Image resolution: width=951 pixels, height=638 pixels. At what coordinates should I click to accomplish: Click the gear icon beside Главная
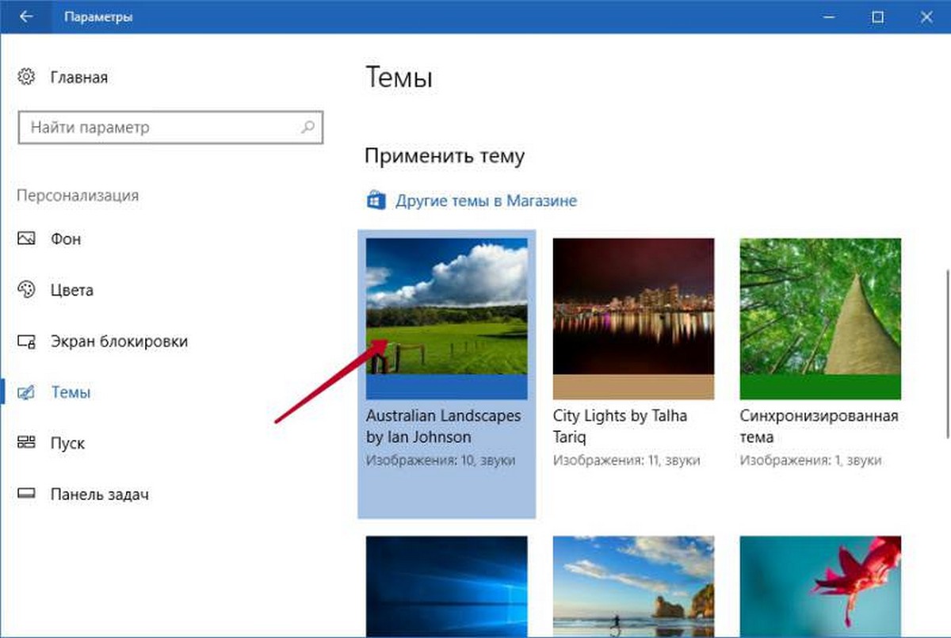tap(26, 77)
